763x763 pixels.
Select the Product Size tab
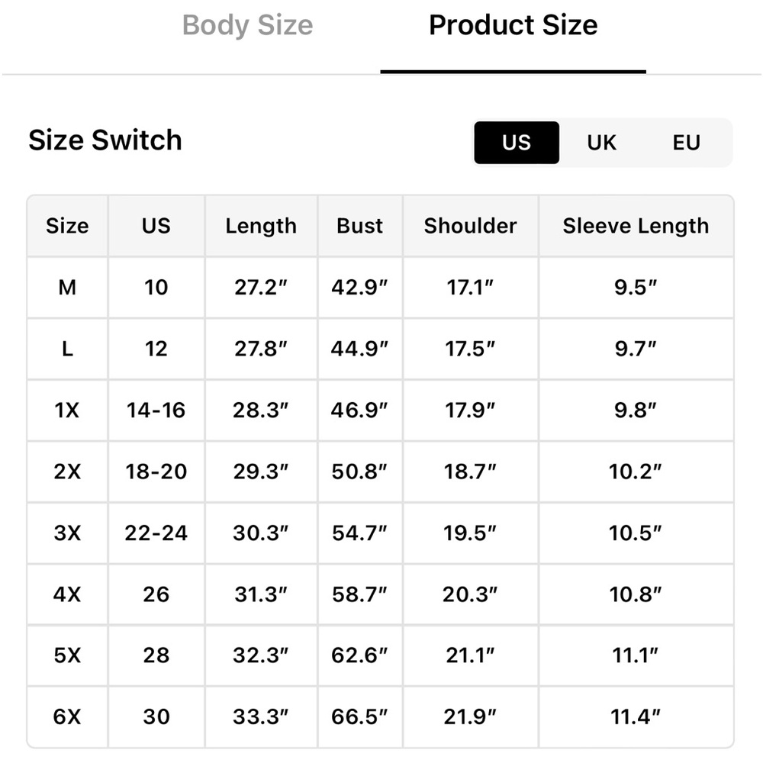point(513,25)
